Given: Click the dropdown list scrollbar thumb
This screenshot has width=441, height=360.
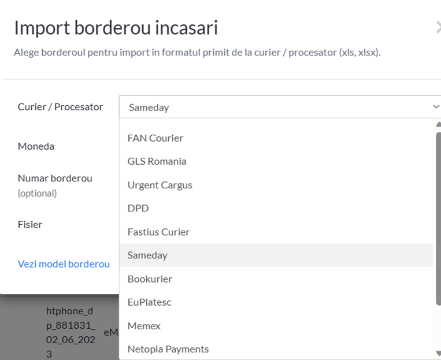Looking at the screenshot, I should [x=439, y=218].
